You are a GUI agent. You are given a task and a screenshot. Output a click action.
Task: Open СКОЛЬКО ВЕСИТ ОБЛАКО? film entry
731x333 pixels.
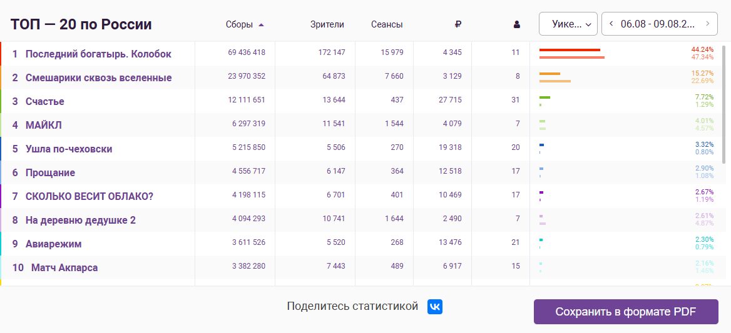coord(89,196)
